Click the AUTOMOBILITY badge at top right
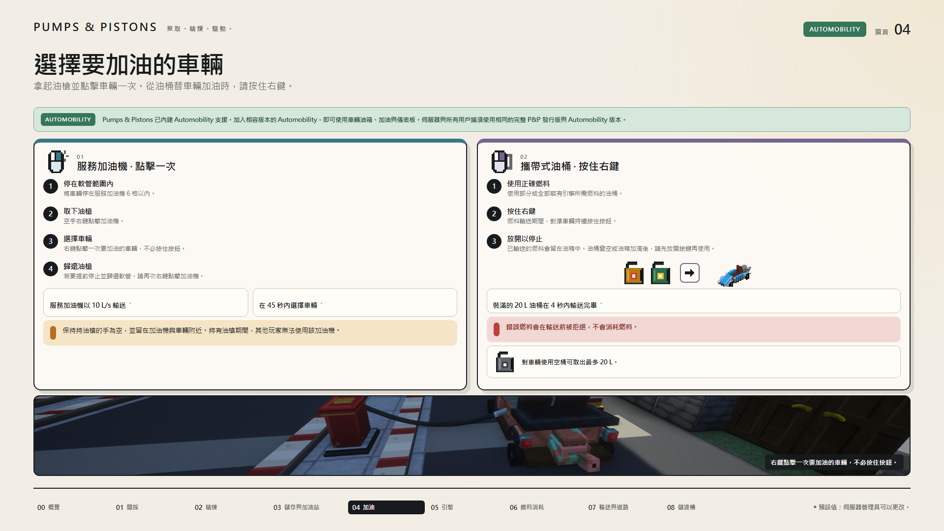 pos(835,29)
